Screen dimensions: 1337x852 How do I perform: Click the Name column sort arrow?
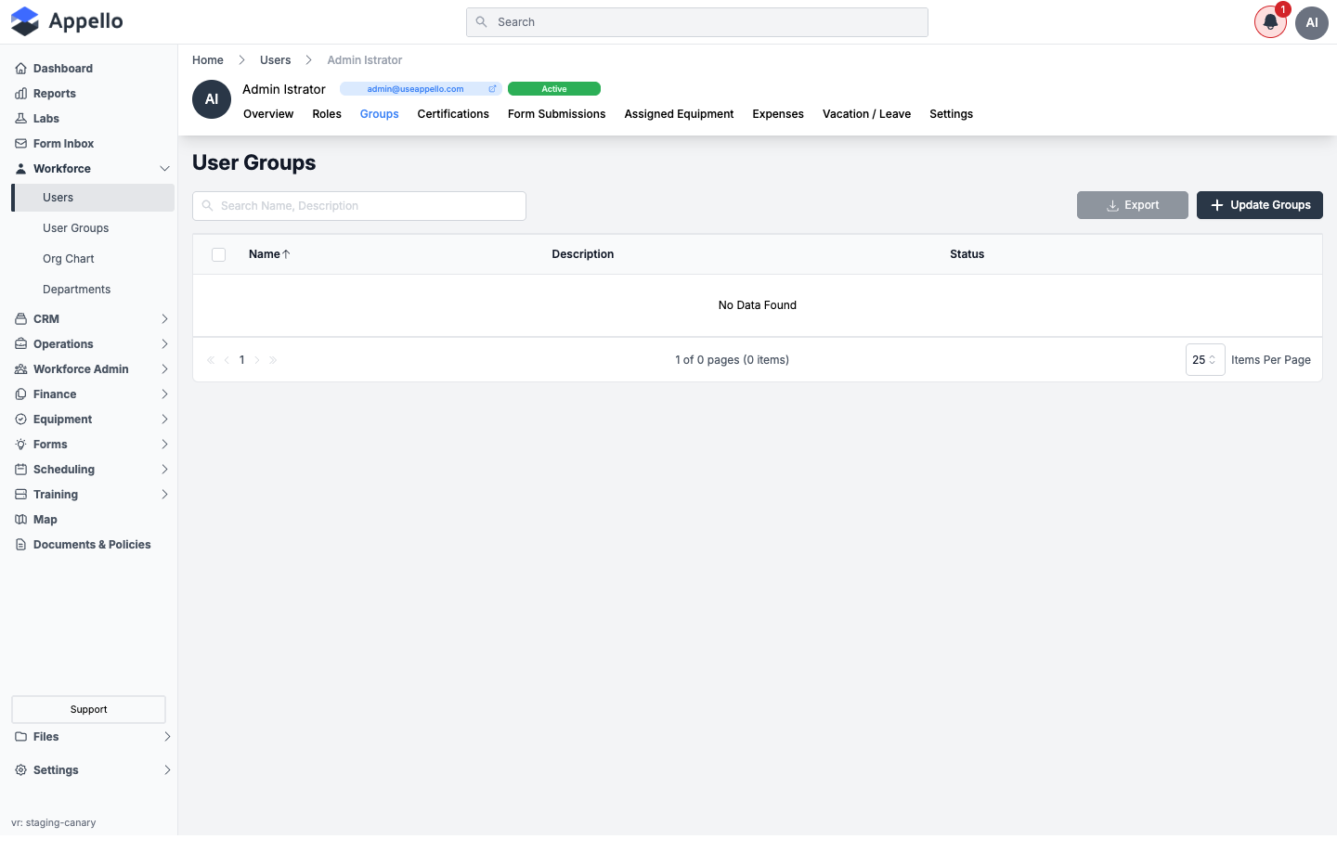(x=286, y=254)
